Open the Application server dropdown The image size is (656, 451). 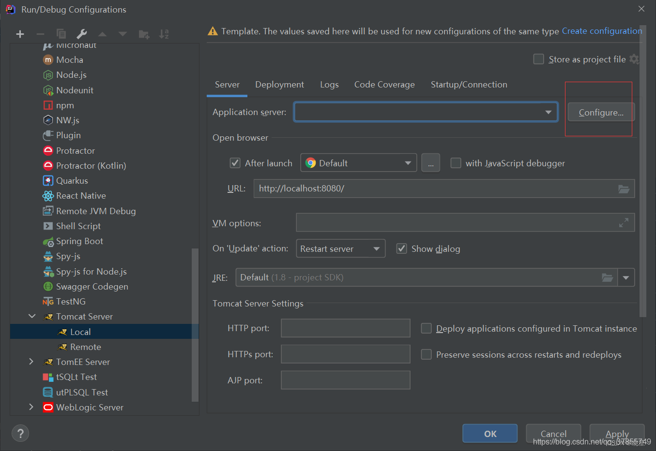426,112
